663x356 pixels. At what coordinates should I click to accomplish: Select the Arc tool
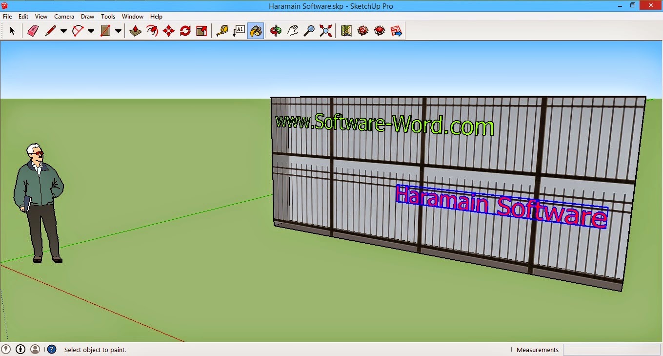[x=78, y=31]
